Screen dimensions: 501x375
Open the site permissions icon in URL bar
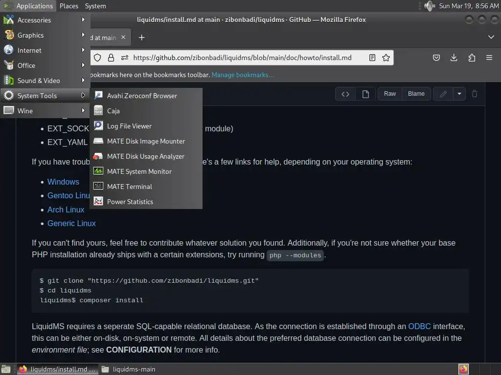(125, 58)
